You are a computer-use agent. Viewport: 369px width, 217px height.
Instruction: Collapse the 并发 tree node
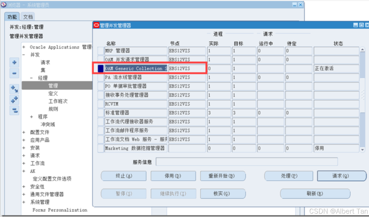24,55
